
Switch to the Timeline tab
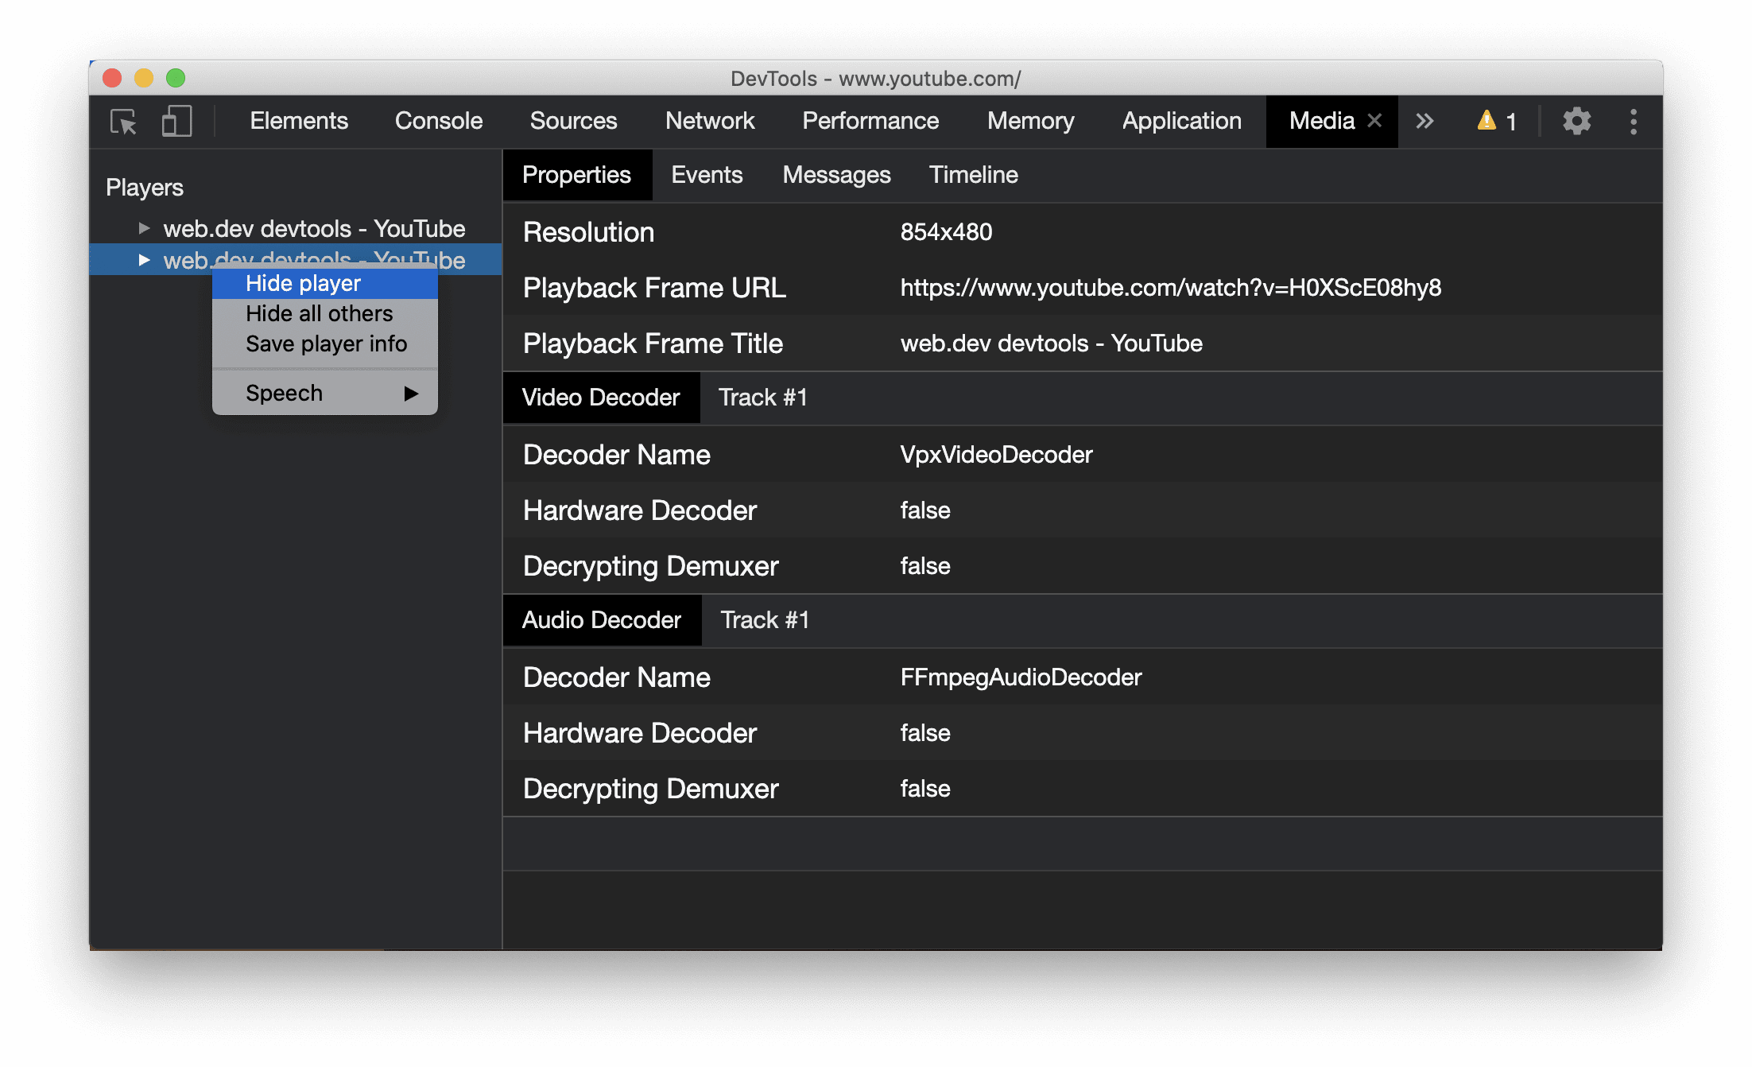click(974, 176)
